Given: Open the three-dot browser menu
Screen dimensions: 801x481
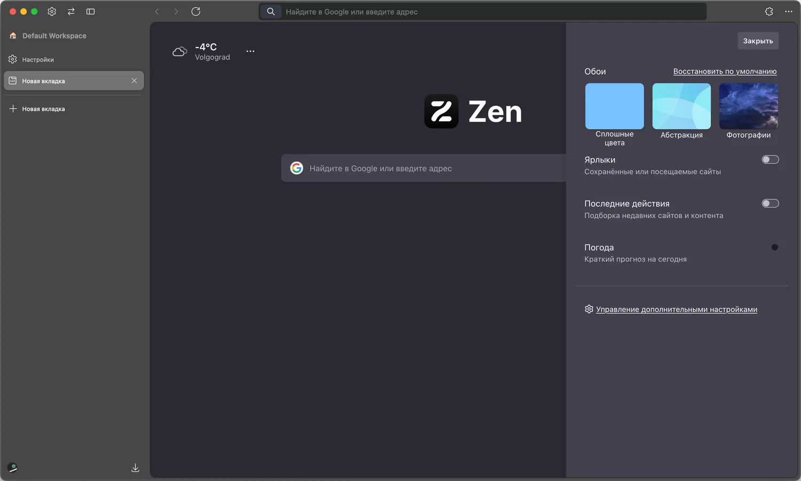Looking at the screenshot, I should 789,11.
